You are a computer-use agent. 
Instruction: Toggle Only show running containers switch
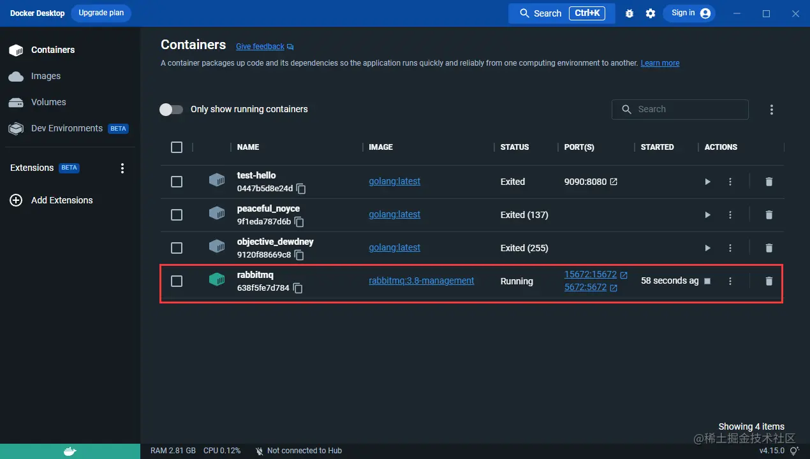point(171,110)
